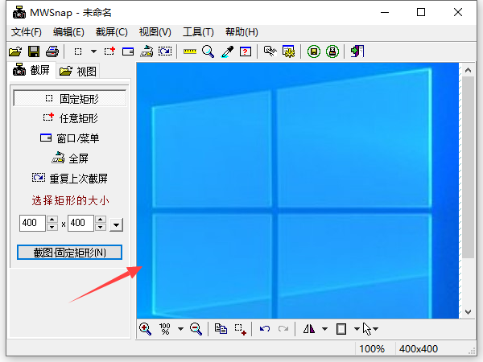483x362 pixels.
Task: Open the 帮助(H) menu
Action: (242, 32)
